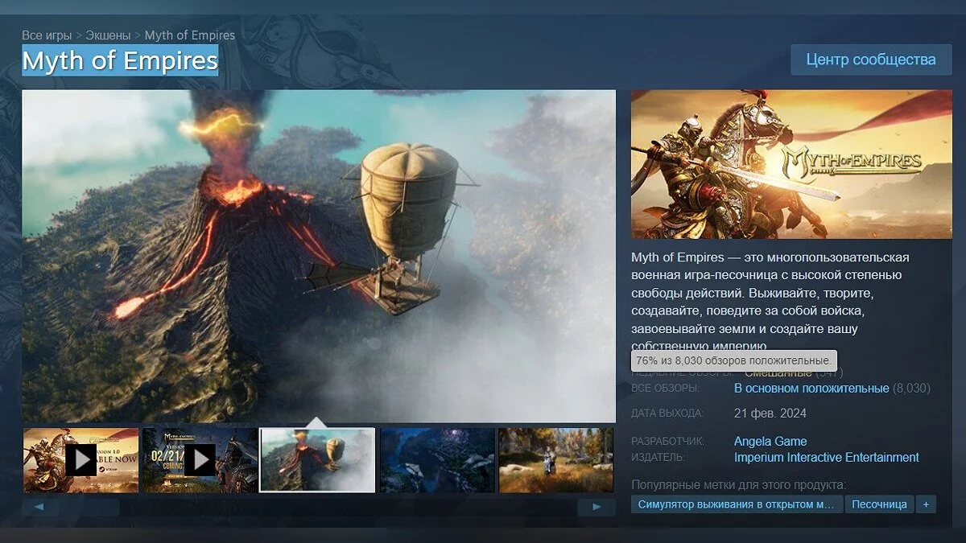Click the ДАТА ВЫХОДА label
This screenshot has width=966, height=543.
tap(667, 413)
